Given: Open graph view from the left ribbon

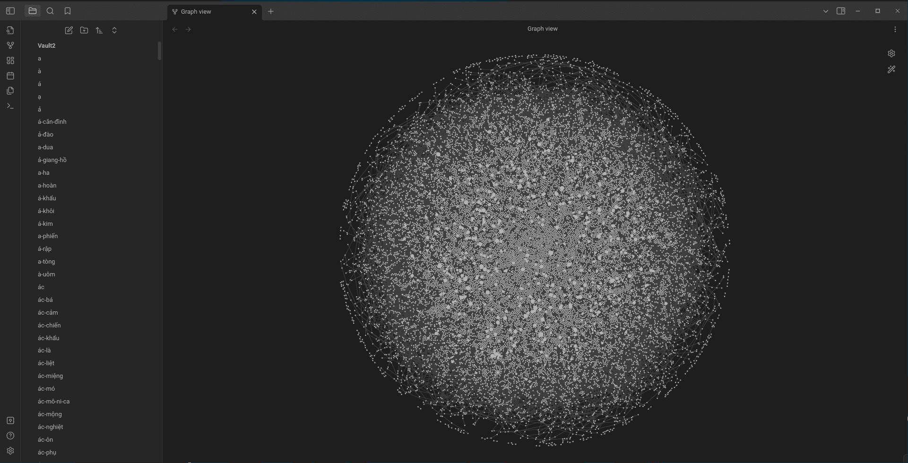Looking at the screenshot, I should tap(10, 45).
